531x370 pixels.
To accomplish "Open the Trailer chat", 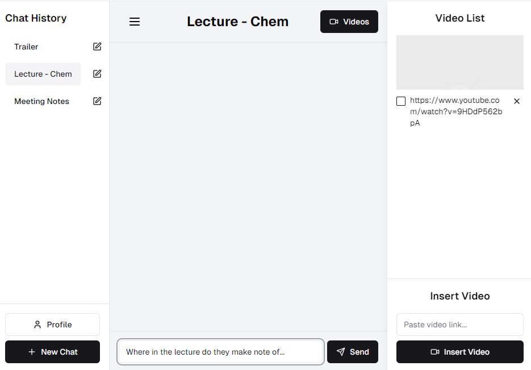I will click(26, 47).
